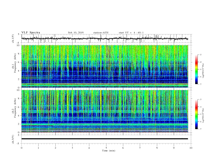Click the 6 kHz tick on ch.1 axis
Screen dimensions: 215x166
pos(19,62)
